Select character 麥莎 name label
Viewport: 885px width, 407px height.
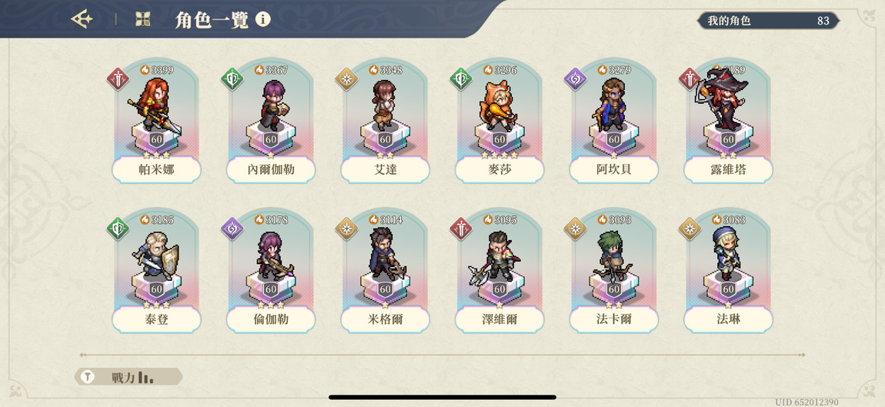499,169
